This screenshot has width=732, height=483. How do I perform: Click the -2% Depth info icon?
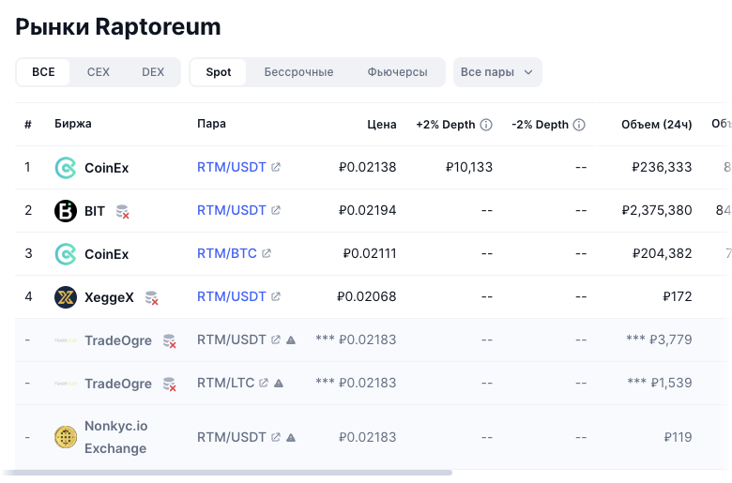click(579, 125)
